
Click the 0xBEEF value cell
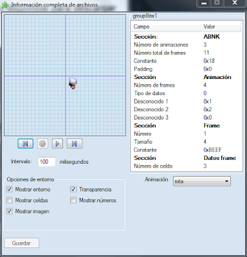tap(212, 150)
